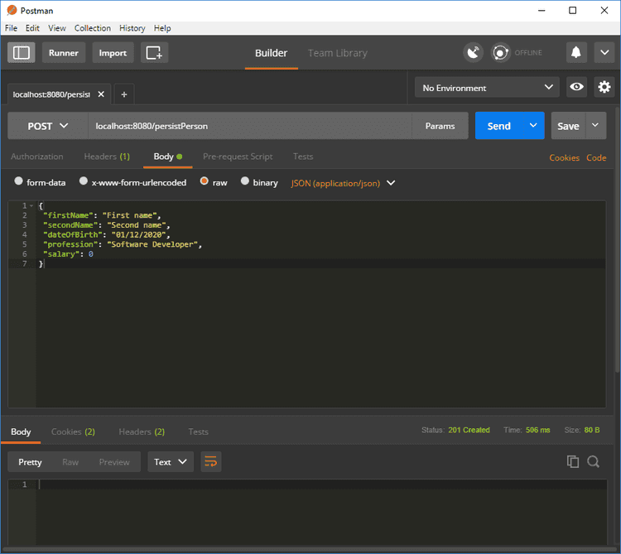Click the sync status offline icon
This screenshot has width=621, height=554.
(x=501, y=52)
